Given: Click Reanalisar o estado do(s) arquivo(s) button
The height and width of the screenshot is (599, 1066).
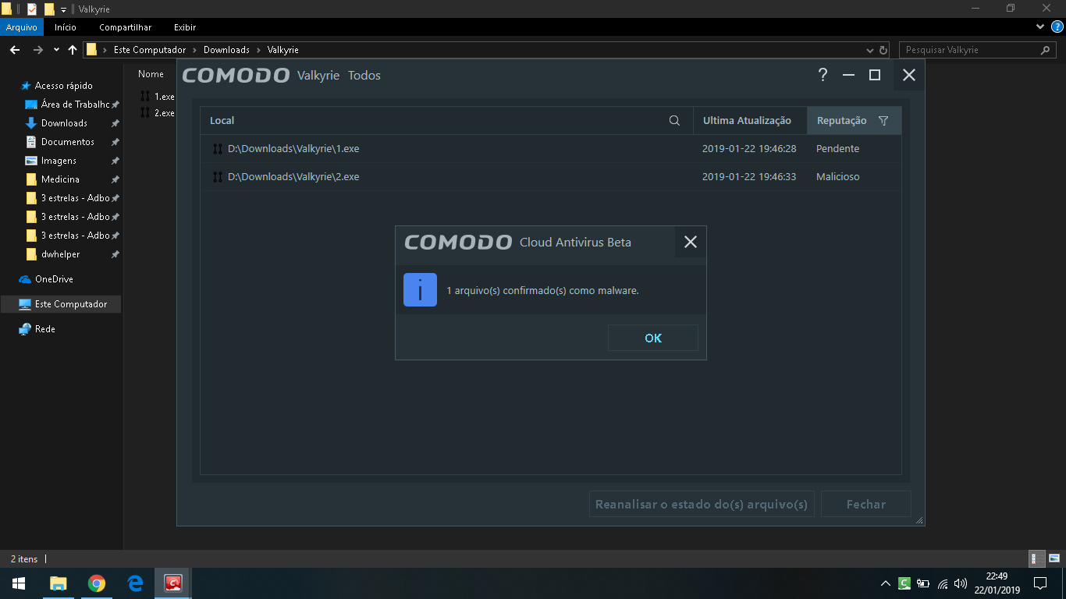Looking at the screenshot, I should [702, 504].
